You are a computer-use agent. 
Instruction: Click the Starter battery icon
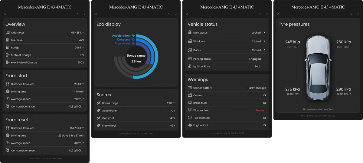coord(190,88)
